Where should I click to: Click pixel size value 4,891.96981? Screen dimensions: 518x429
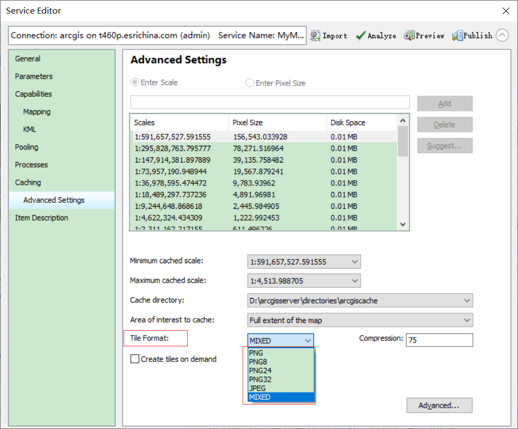[x=254, y=194]
